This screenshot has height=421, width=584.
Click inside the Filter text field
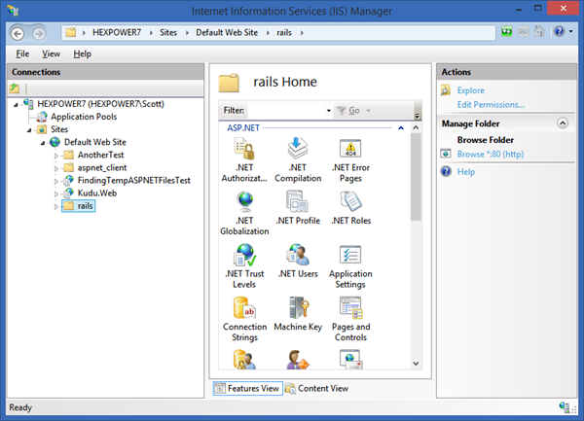pyautogui.click(x=286, y=111)
